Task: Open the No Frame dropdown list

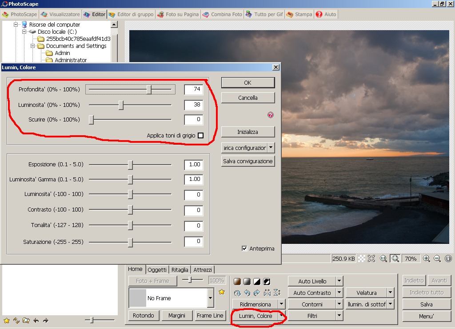Action: pyautogui.click(x=210, y=298)
